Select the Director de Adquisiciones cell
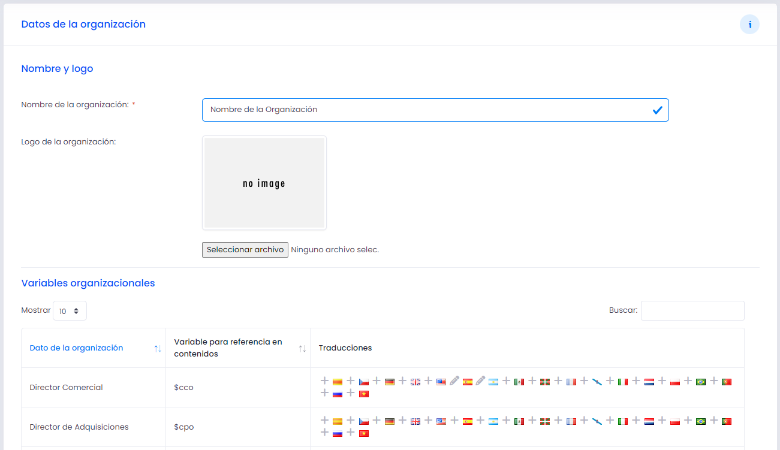The height and width of the screenshot is (450, 780). (94, 427)
